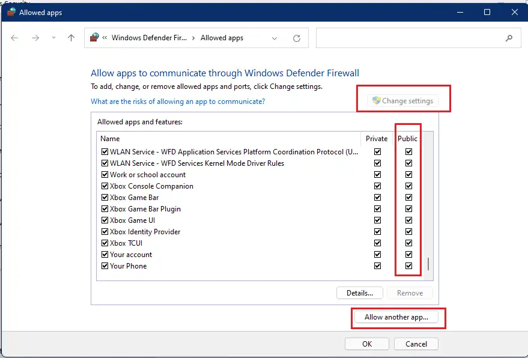Image resolution: width=528 pixels, height=358 pixels.
Task: Open risks of allowing an app link
Action: 178,101
